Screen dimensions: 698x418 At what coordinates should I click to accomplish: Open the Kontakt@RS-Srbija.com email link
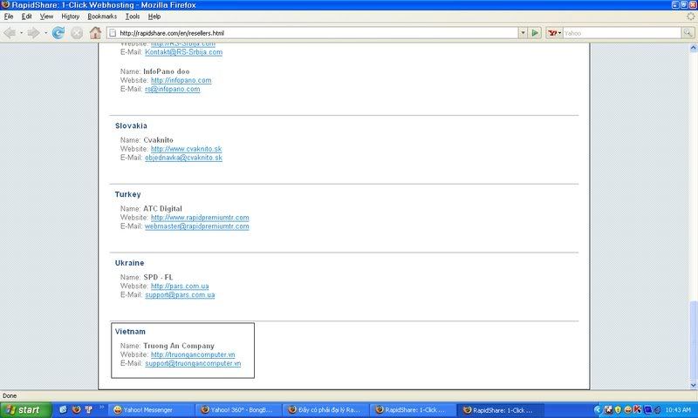point(183,52)
